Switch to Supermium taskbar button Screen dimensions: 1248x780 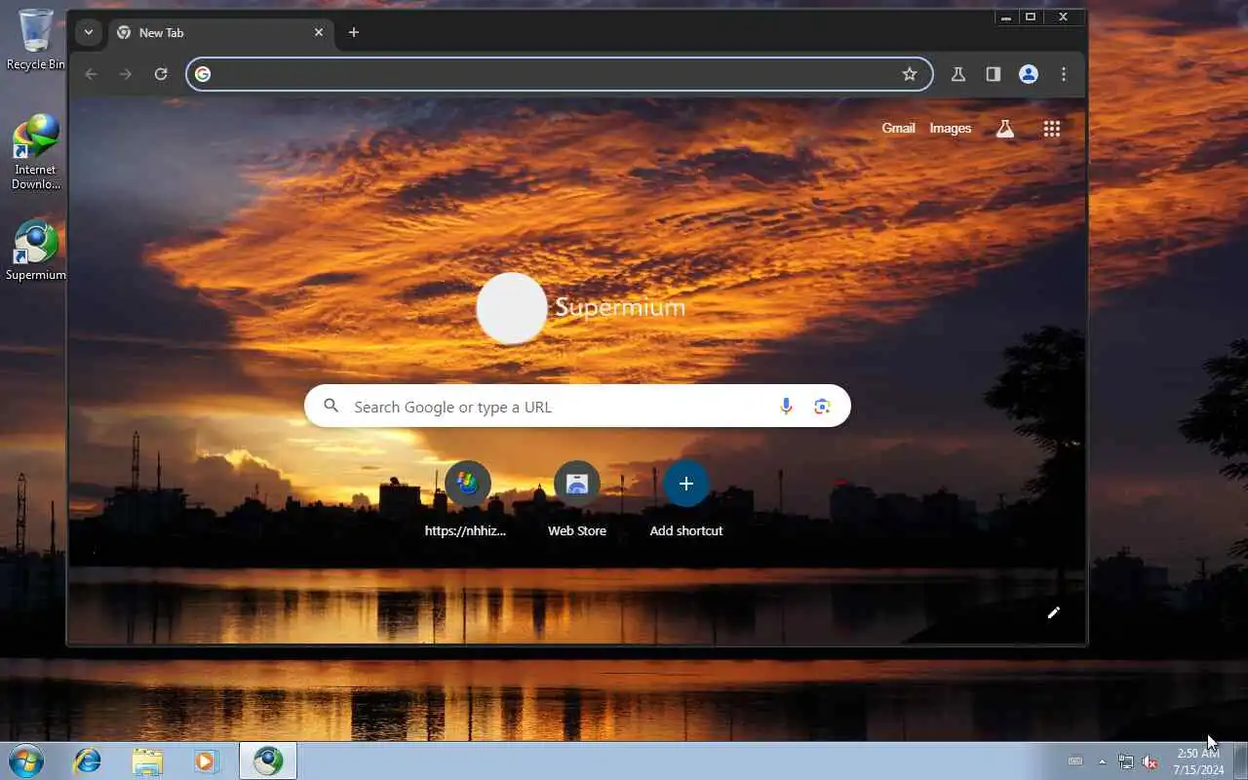click(x=268, y=760)
